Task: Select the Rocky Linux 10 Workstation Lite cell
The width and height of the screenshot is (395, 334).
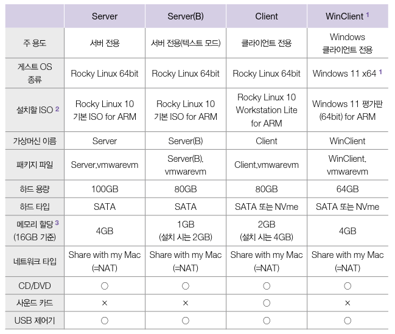Action: pos(267,110)
